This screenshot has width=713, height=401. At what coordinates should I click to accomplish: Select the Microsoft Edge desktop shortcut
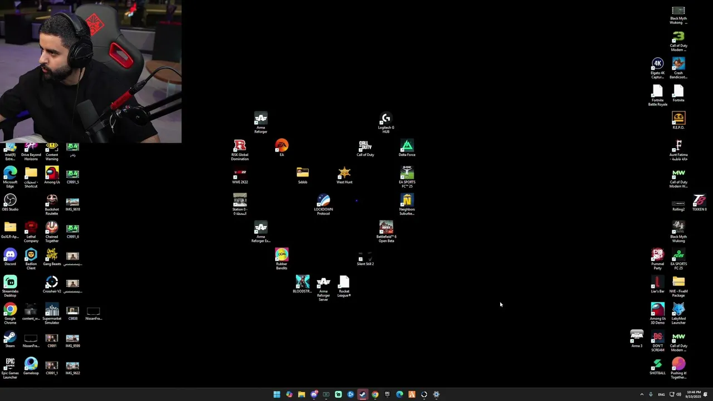coord(10,177)
